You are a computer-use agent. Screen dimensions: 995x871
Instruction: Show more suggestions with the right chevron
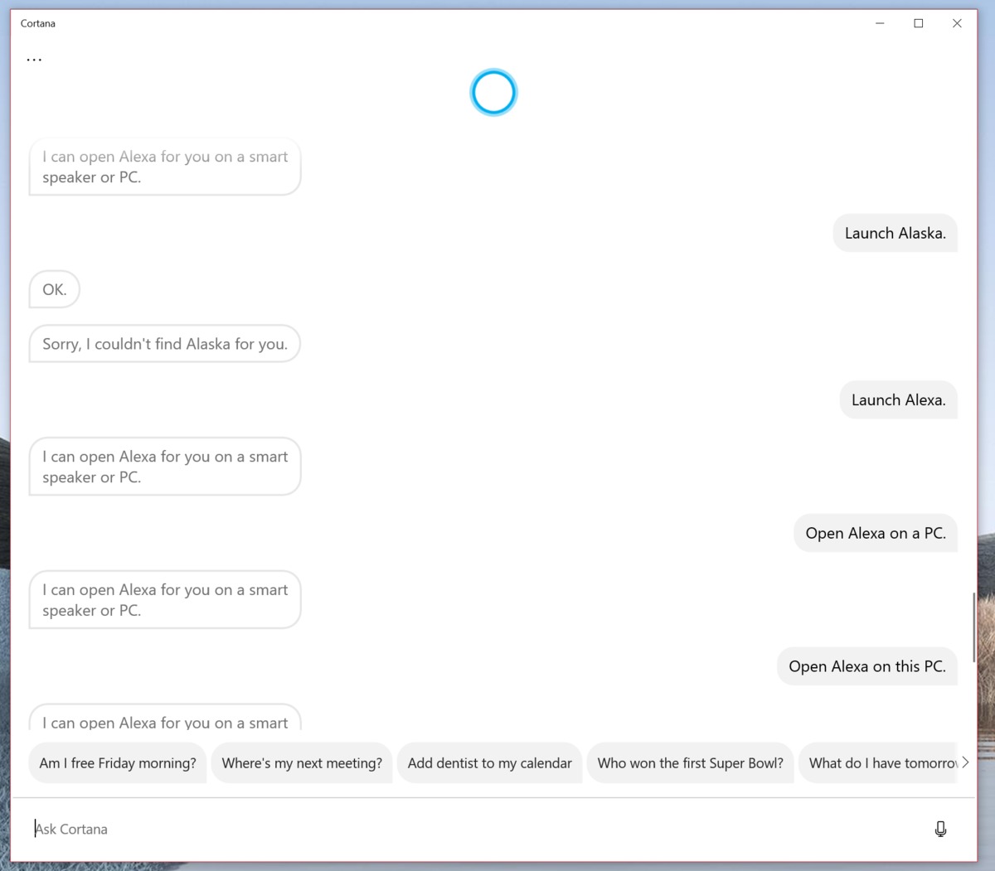click(965, 762)
